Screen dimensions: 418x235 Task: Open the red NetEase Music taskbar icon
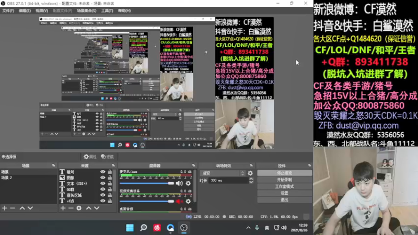[x=157, y=228]
